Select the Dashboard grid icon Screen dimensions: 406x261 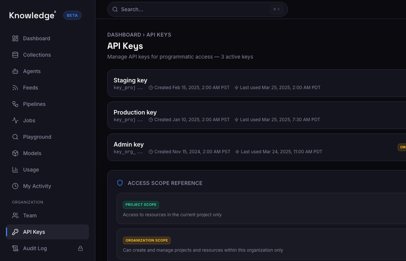click(x=15, y=38)
